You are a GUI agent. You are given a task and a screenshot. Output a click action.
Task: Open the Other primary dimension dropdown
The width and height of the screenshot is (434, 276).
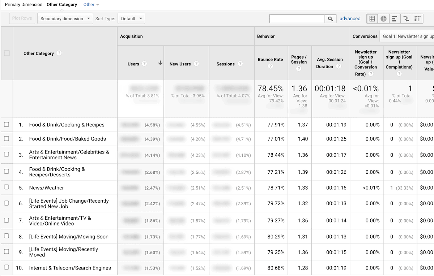[x=91, y=5]
